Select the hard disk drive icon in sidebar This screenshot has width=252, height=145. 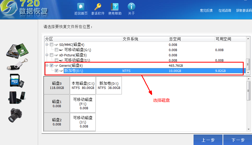[x=17, y=51]
